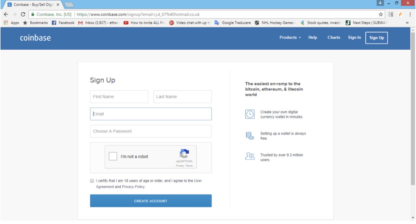Open the Gmail Inbox bookmark
The image size is (416, 224).
pos(99,23)
